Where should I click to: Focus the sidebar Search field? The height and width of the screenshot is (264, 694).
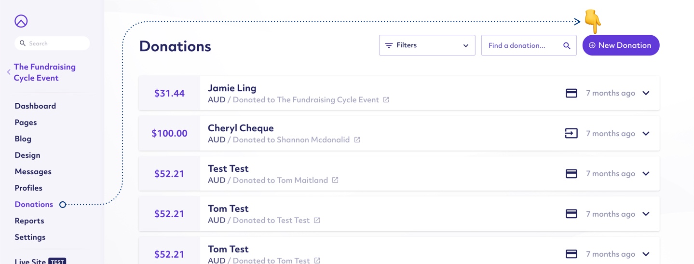point(52,43)
